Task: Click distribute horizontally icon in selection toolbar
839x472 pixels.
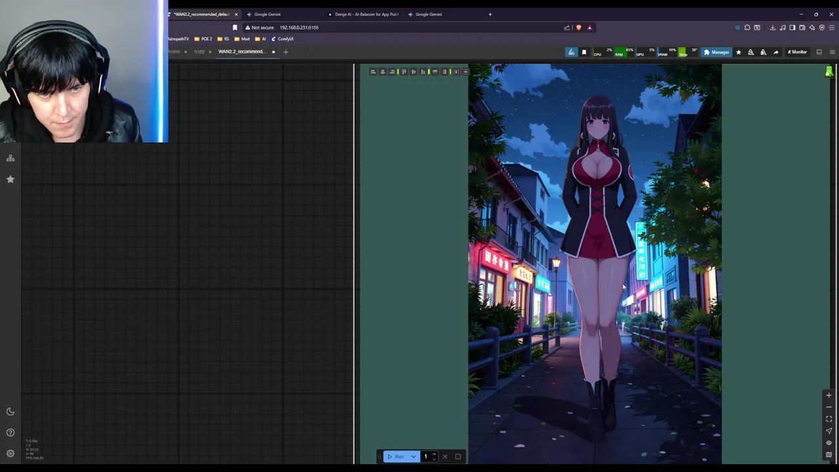Action: (x=456, y=71)
